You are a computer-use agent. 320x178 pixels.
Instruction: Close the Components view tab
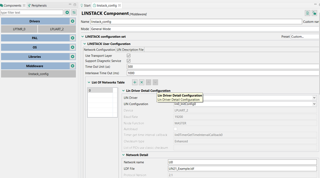pyautogui.click(x=24, y=5)
